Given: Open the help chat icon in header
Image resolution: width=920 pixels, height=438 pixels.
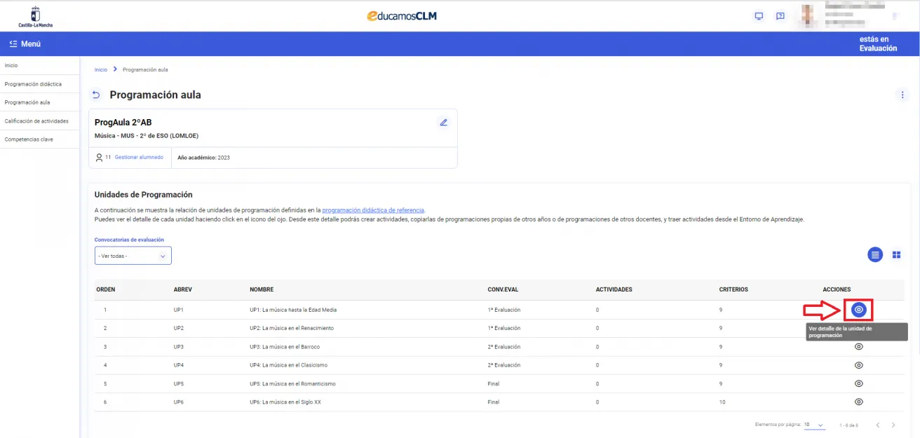Looking at the screenshot, I should (780, 16).
